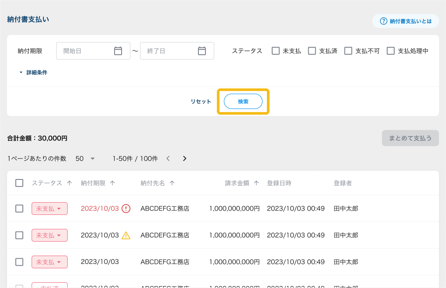Select all rows with header checkbox
Image resolution: width=446 pixels, height=288 pixels.
pyautogui.click(x=19, y=183)
